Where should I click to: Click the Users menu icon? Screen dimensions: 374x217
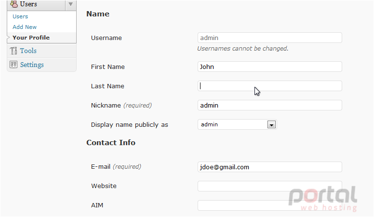14,4
